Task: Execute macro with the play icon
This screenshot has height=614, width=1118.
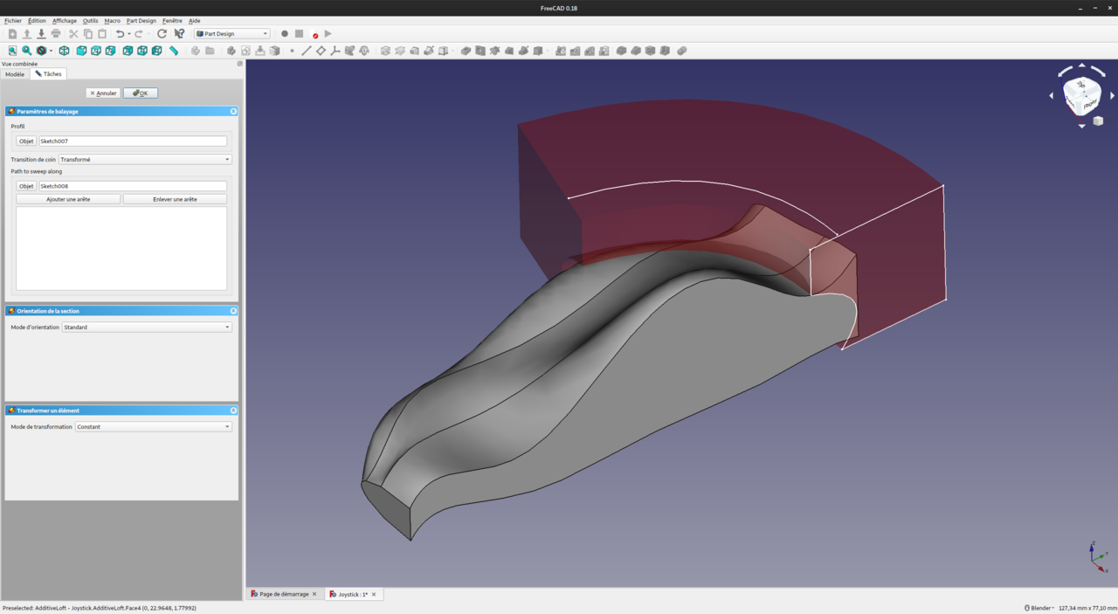Action: pos(328,34)
